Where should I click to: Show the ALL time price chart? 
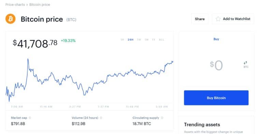(x=161, y=40)
